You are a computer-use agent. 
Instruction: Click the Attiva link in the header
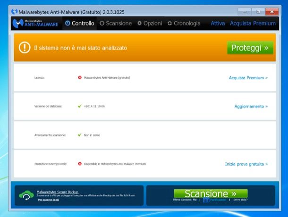pos(218,23)
